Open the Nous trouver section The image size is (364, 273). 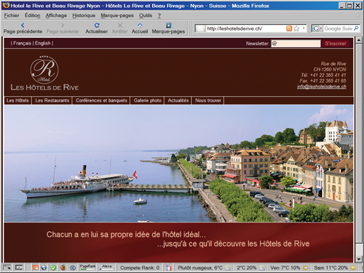tap(208, 100)
